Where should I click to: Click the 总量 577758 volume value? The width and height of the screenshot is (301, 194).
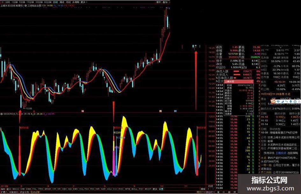(x=233, y=54)
